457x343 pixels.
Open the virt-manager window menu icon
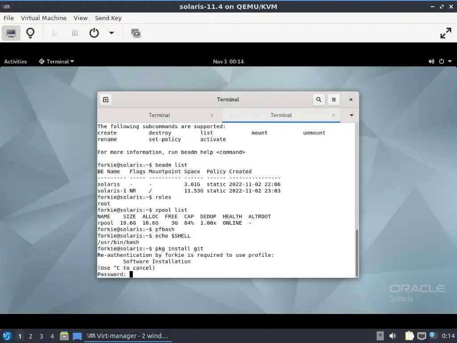pos(6,6)
